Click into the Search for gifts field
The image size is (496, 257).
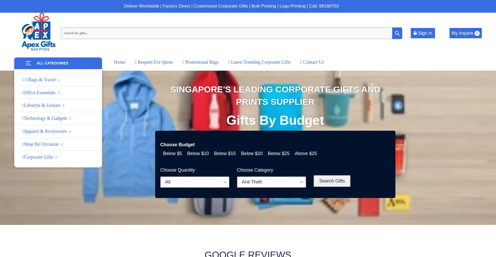point(226,33)
